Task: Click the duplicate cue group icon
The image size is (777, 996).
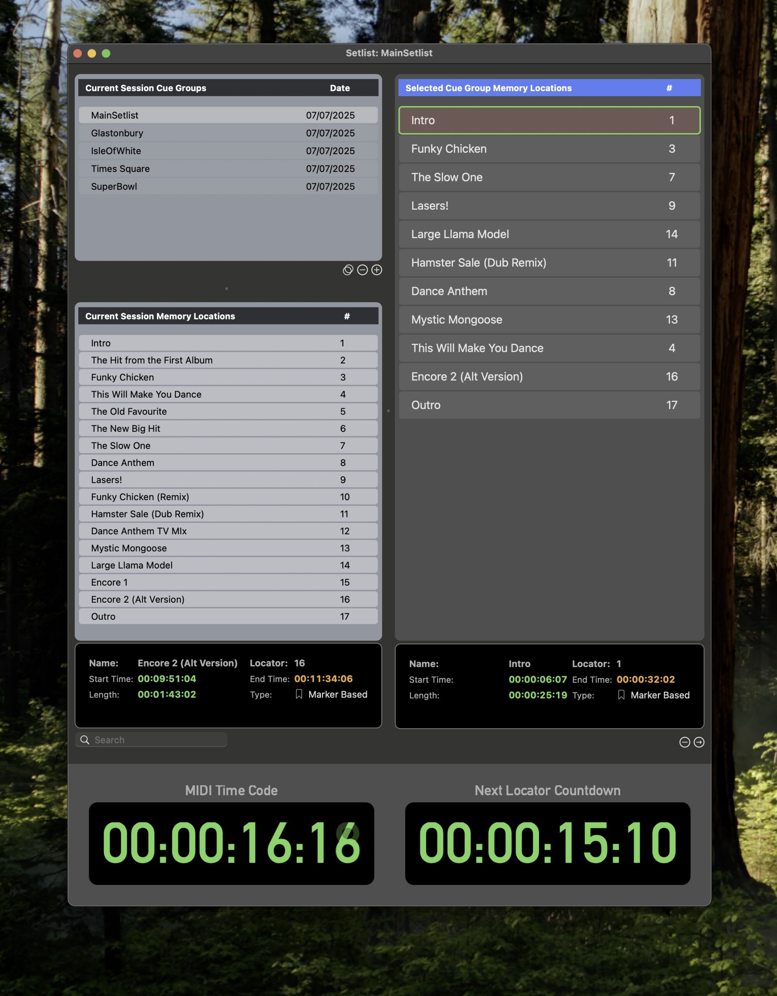Action: (x=348, y=270)
